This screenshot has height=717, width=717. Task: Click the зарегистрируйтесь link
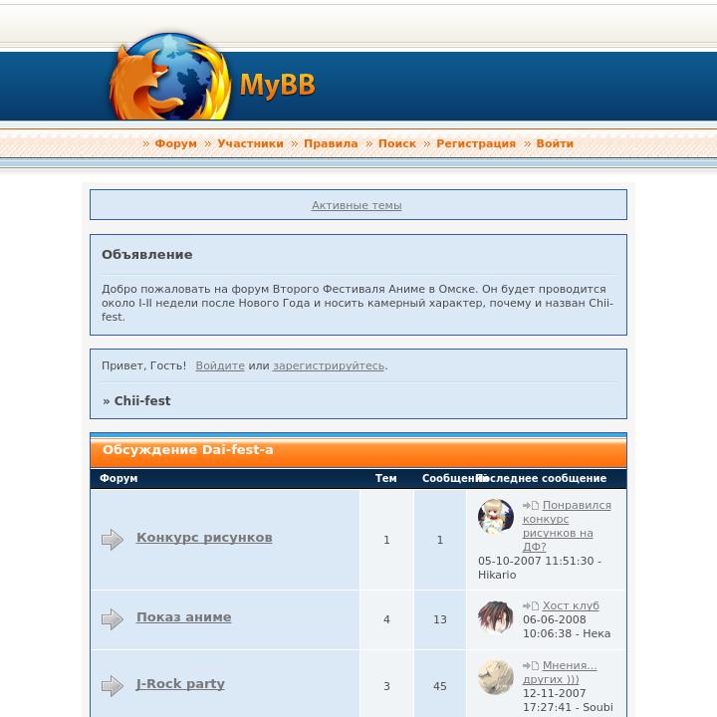coord(329,365)
